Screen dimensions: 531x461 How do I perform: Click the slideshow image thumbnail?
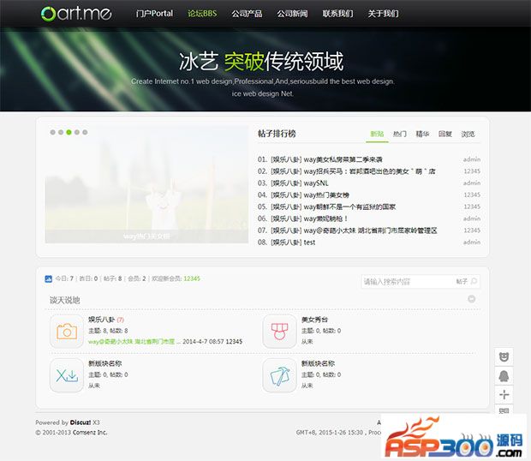click(x=146, y=184)
